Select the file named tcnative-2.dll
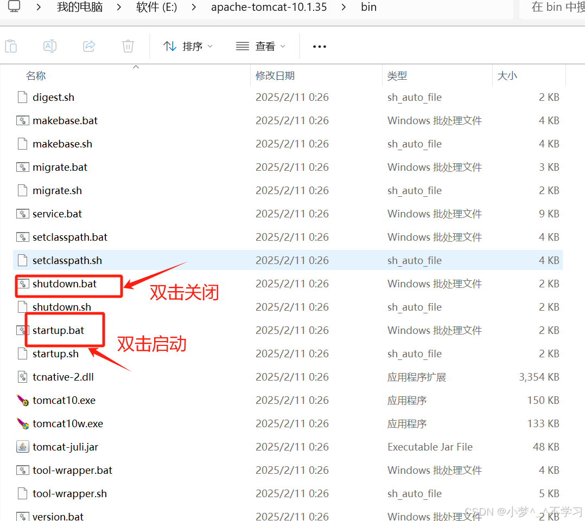This screenshot has height=521, width=585. coord(63,377)
